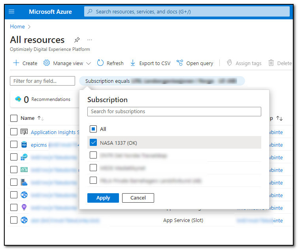This screenshot has height=250, width=298.
Task: Click the purple lightbulb resource icon
Action: click(x=24, y=207)
